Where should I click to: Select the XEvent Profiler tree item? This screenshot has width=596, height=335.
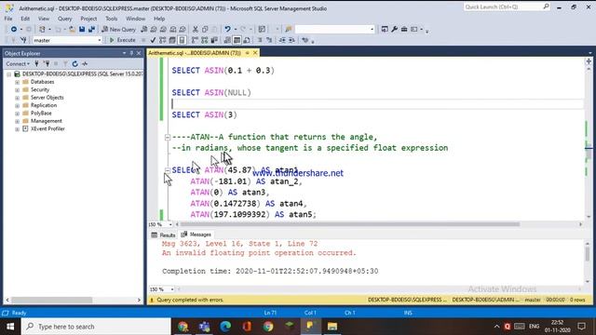click(47, 128)
